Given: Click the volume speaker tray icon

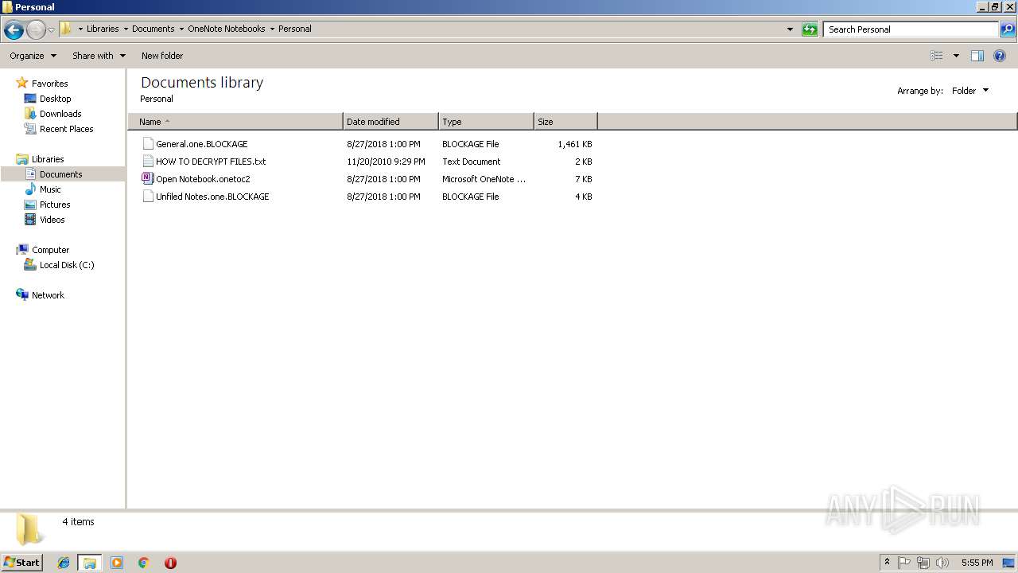Looking at the screenshot, I should [x=942, y=563].
